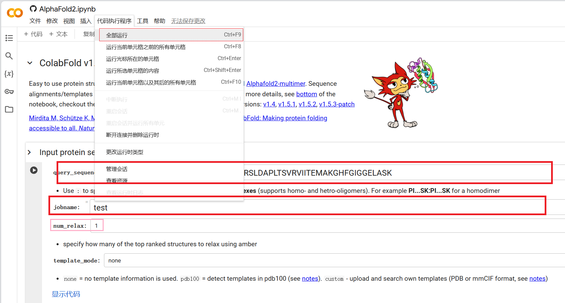Select 运行当前单元格之前的所有单元格

pos(169,47)
